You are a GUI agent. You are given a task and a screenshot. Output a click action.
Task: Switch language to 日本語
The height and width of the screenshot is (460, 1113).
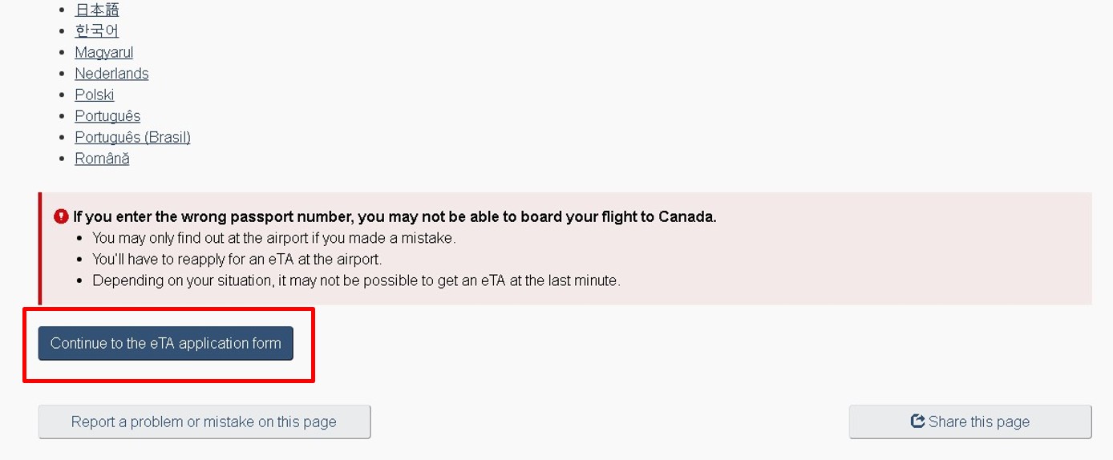96,10
